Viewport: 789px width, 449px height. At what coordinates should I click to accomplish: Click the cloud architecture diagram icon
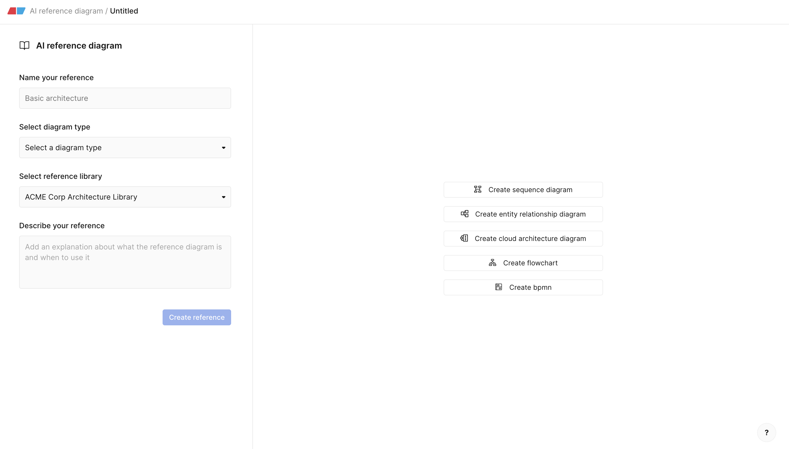[x=464, y=238]
